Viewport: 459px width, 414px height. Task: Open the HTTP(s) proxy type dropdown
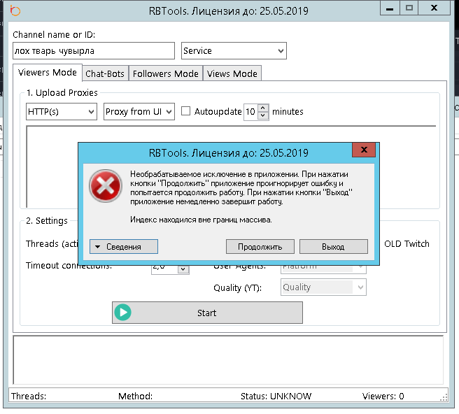tap(61, 112)
